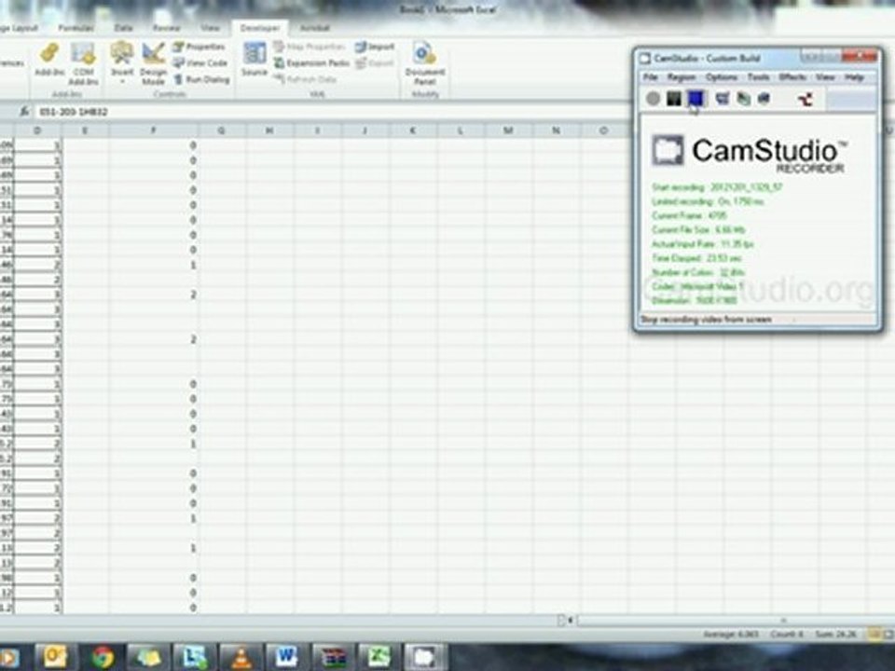The height and width of the screenshot is (671, 895).
Task: Open the Acrobat ribbon tab
Action: pyautogui.click(x=314, y=27)
